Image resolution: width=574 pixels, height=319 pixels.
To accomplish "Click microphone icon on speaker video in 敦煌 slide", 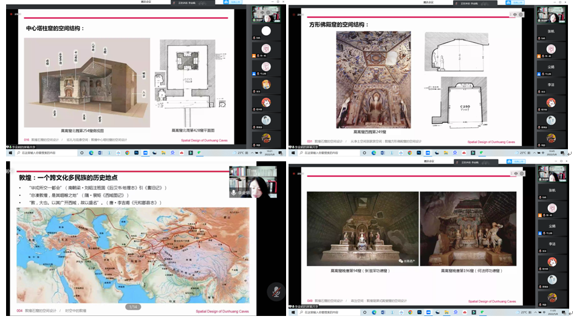I will [x=234, y=193].
